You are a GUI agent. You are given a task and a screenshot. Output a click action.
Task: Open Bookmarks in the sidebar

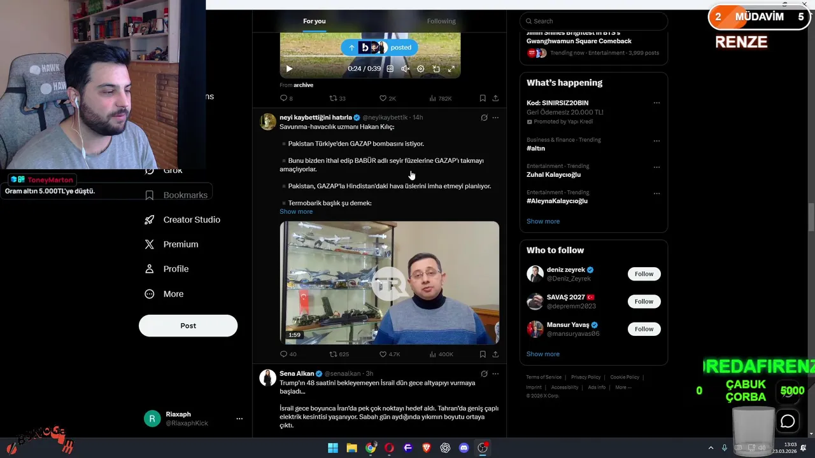(x=176, y=195)
